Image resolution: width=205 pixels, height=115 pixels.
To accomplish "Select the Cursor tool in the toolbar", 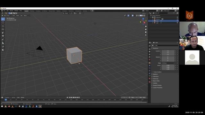I will coord(3,22).
